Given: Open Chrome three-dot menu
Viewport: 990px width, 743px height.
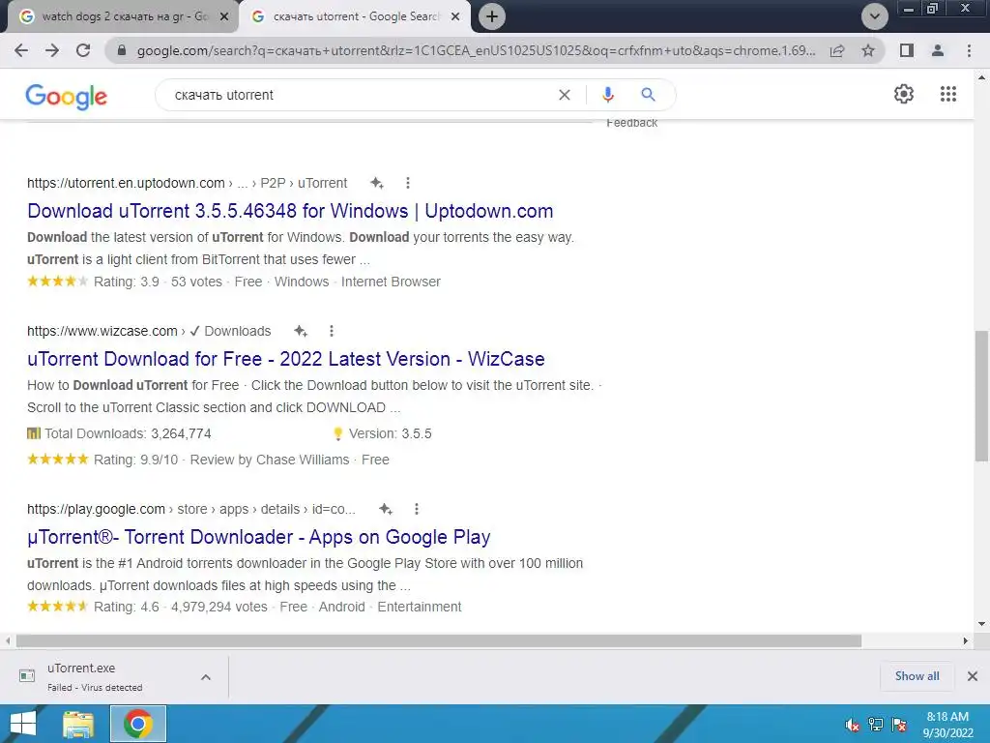Looking at the screenshot, I should (969, 50).
